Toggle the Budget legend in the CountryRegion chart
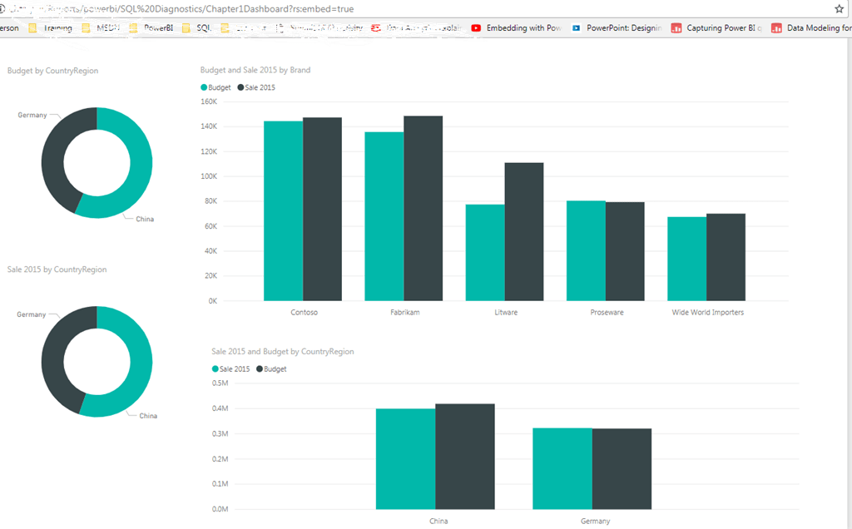This screenshot has width=852, height=529. [x=271, y=368]
